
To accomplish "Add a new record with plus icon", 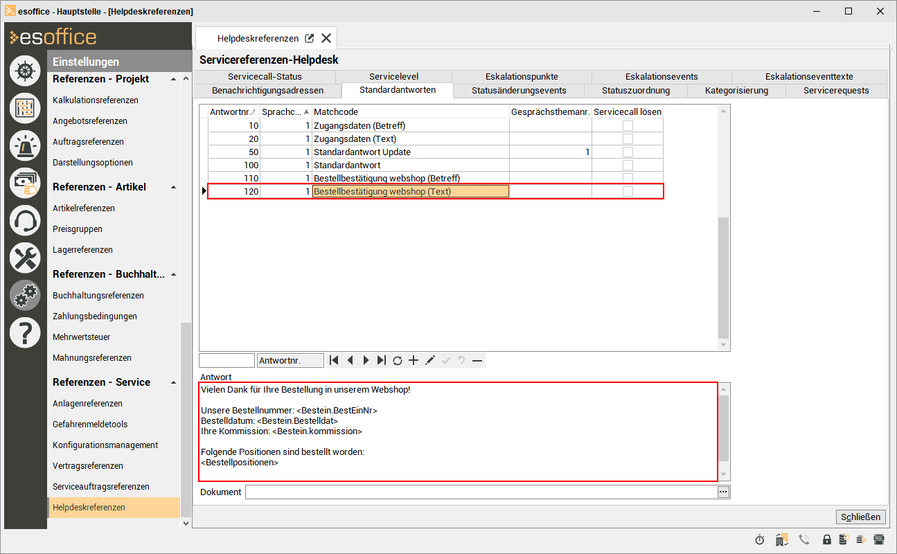I will pos(414,360).
